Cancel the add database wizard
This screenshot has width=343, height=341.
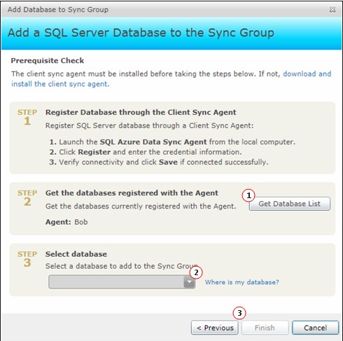pos(315,328)
